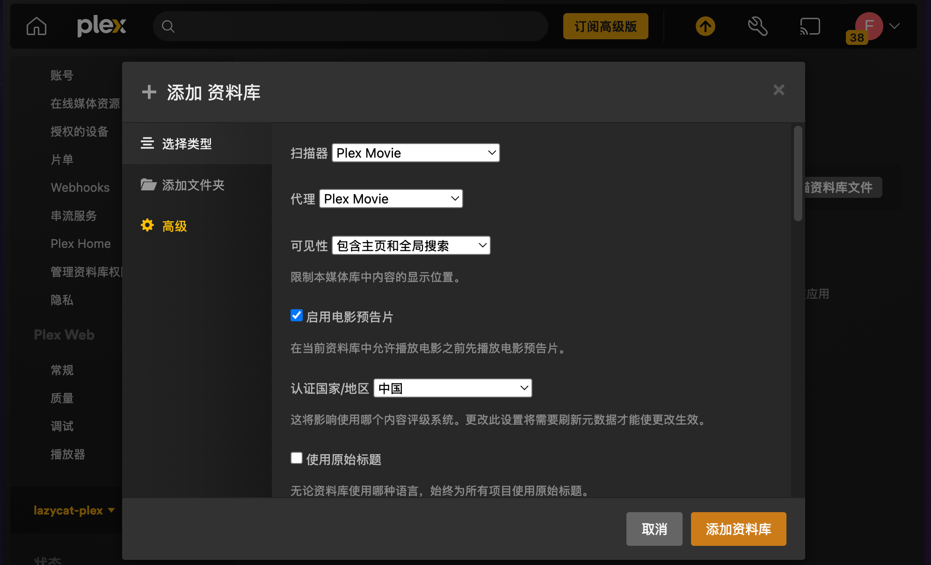Click the Plex Web section heading
This screenshot has height=565, width=931.
[64, 335]
